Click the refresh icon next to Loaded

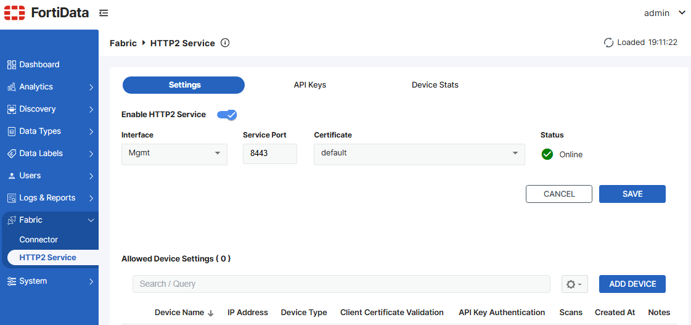click(608, 43)
